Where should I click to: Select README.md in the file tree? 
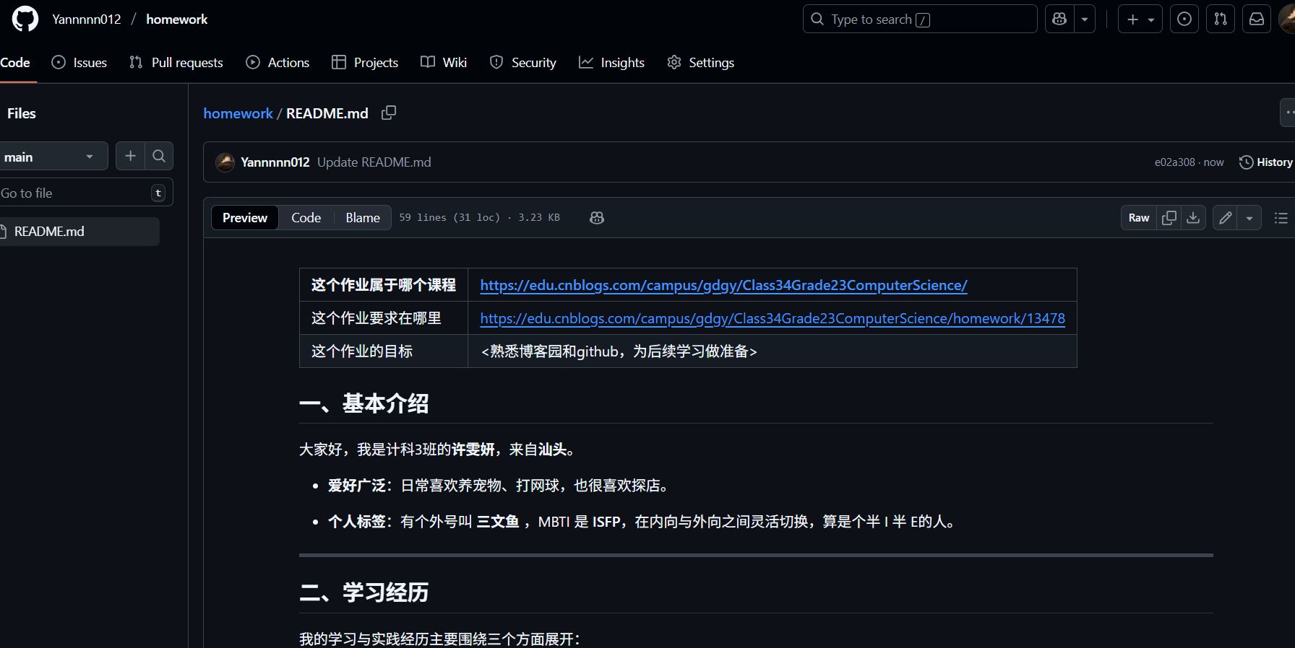tap(78, 232)
